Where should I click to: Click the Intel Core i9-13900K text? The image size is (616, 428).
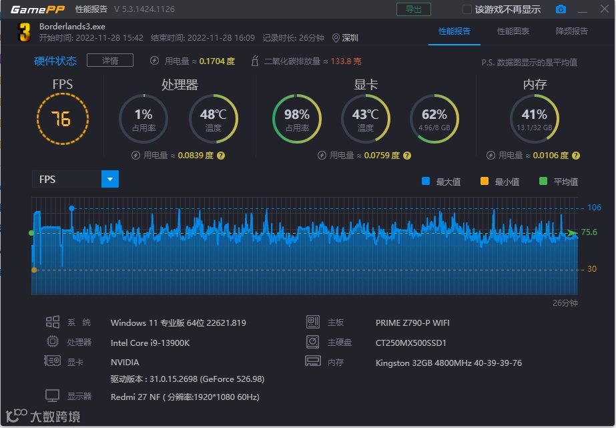150,343
